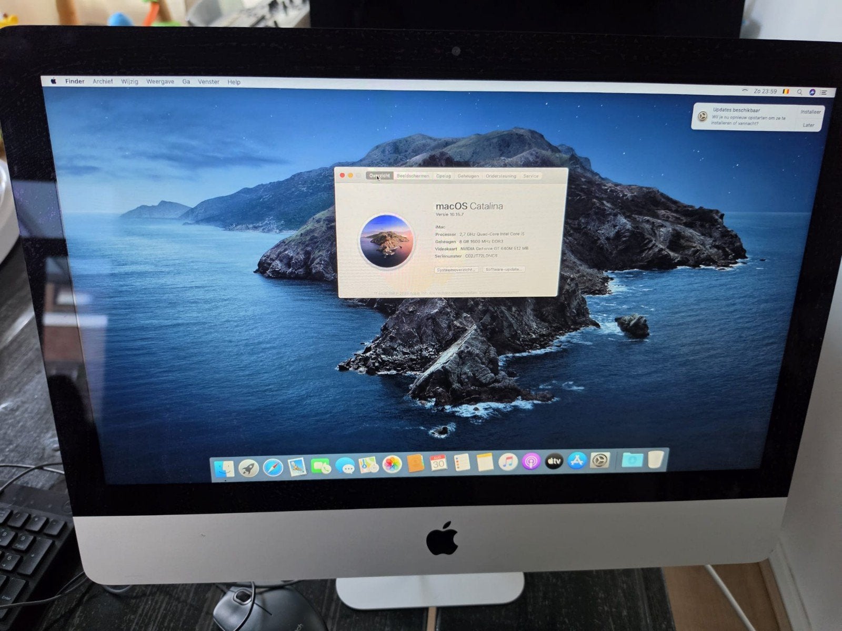Launch Photos from the Dock

(392, 464)
